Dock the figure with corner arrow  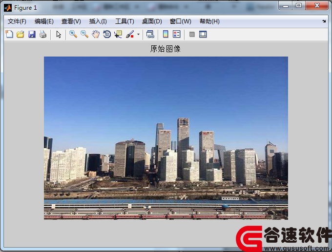point(324,21)
